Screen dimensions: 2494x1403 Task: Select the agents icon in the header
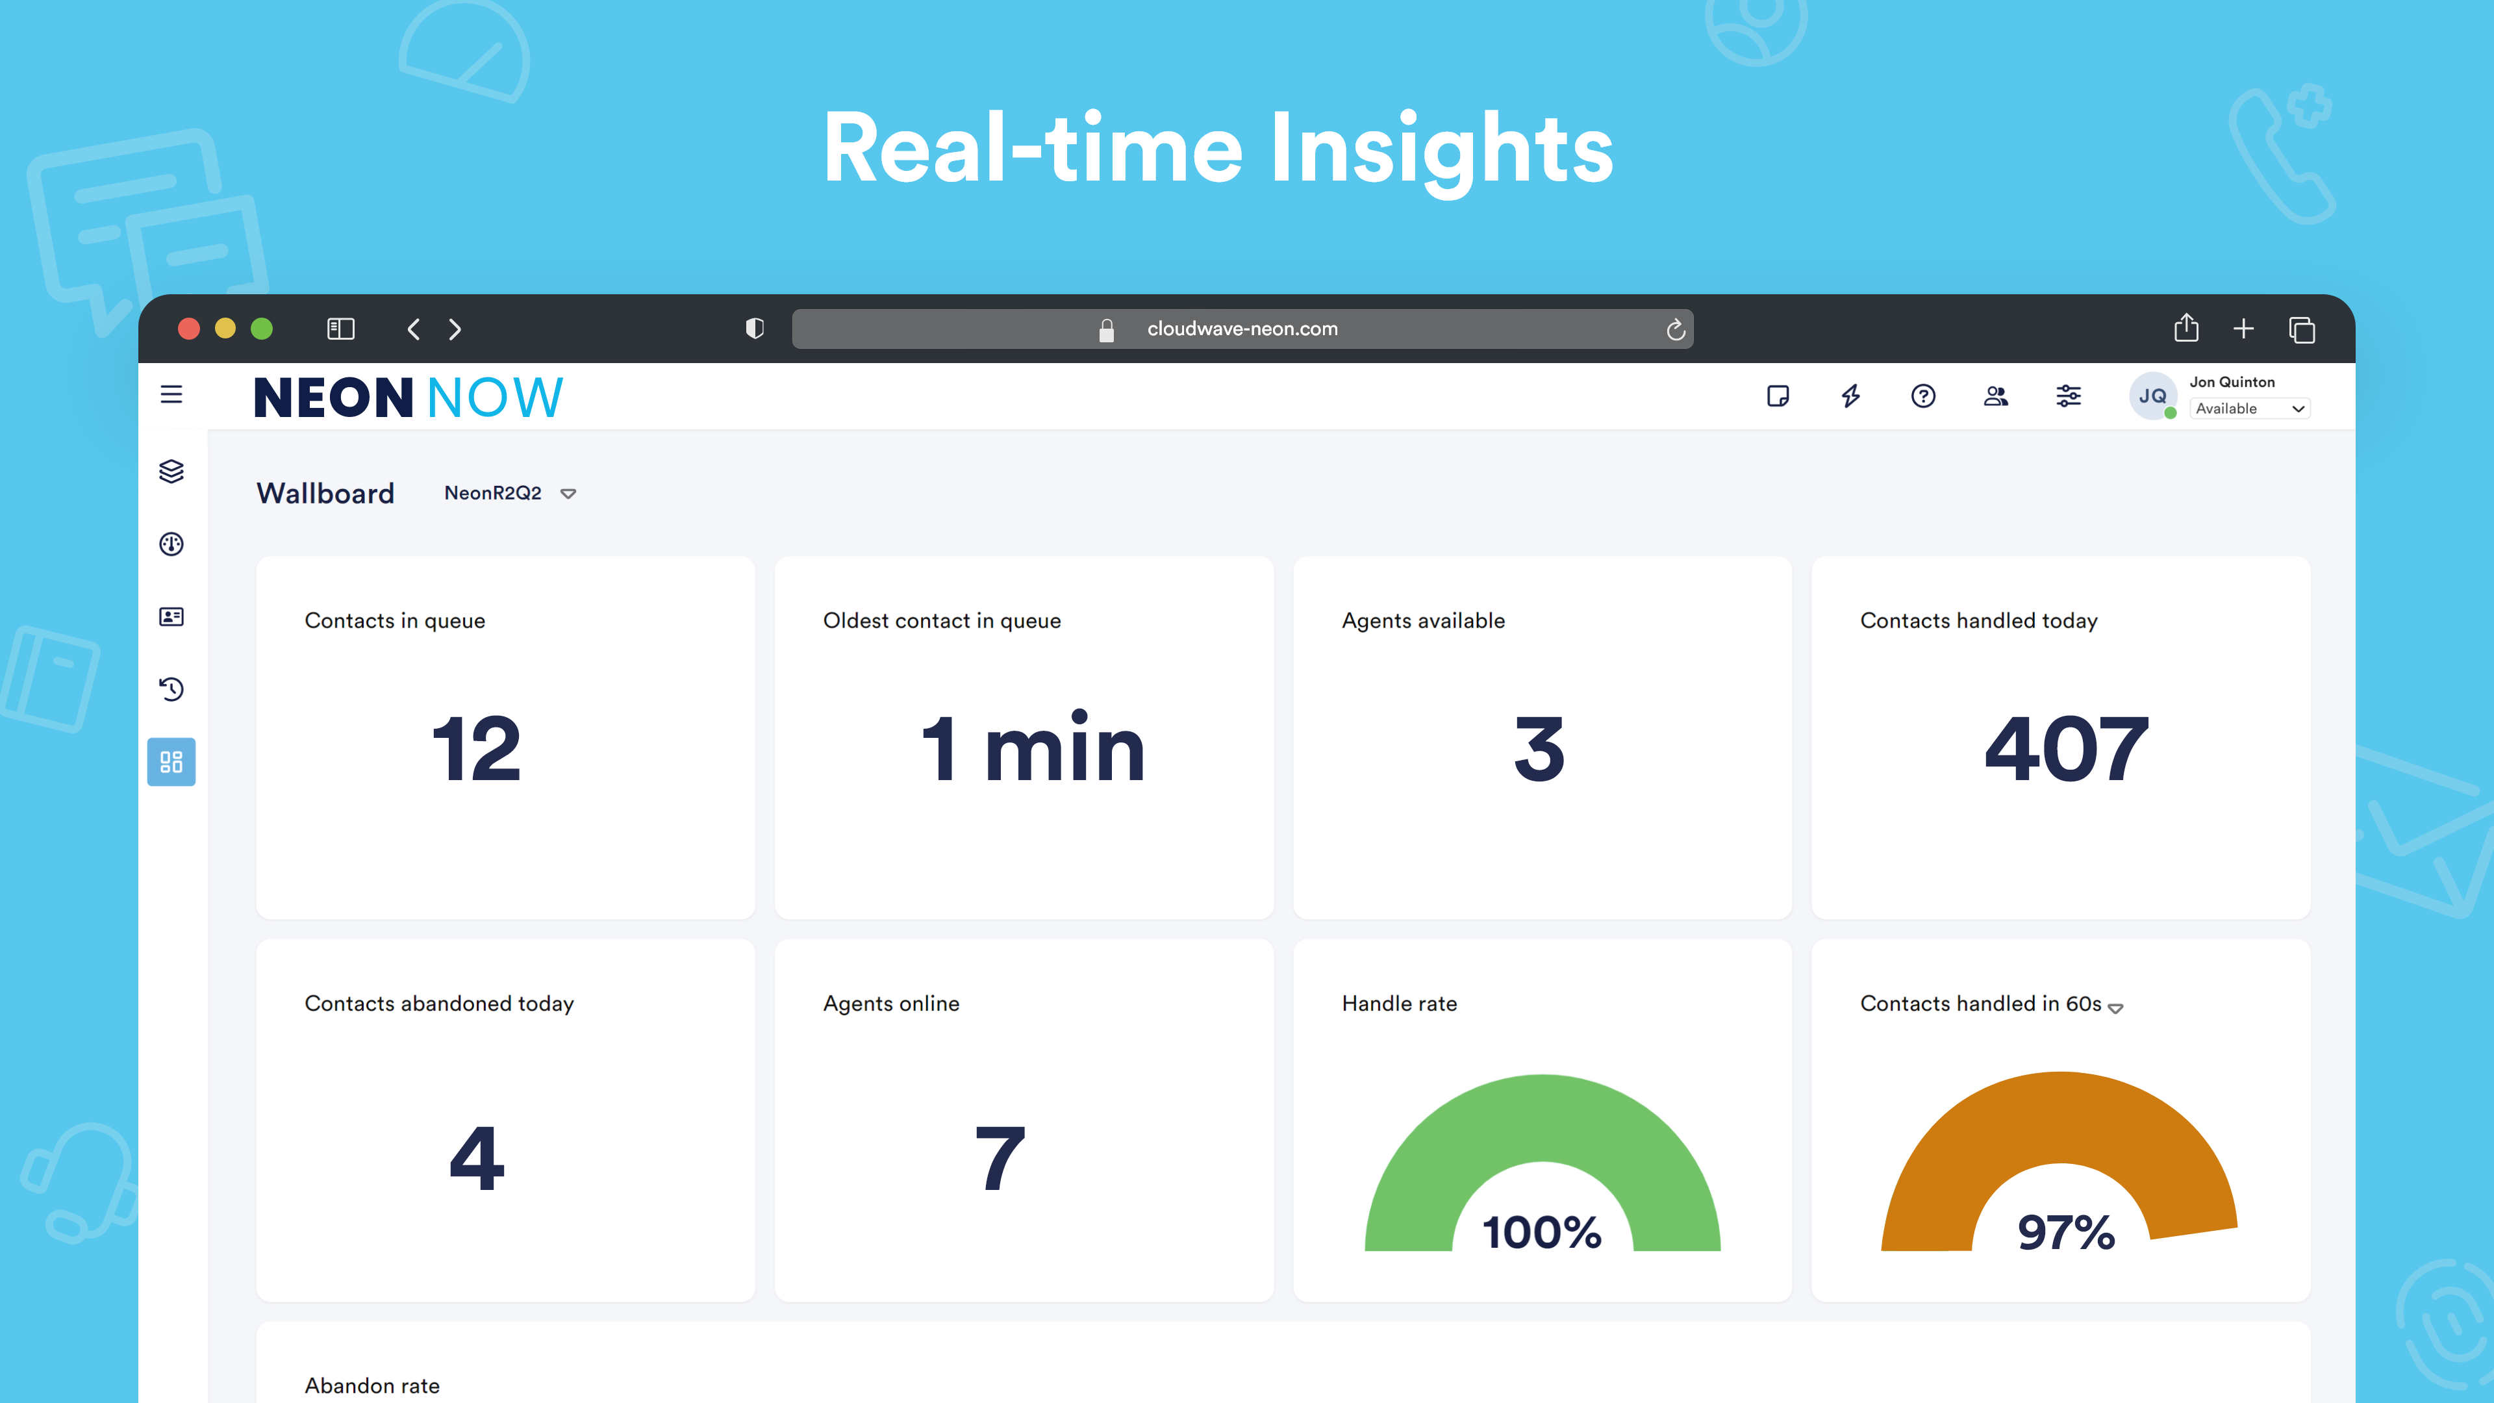1996,396
